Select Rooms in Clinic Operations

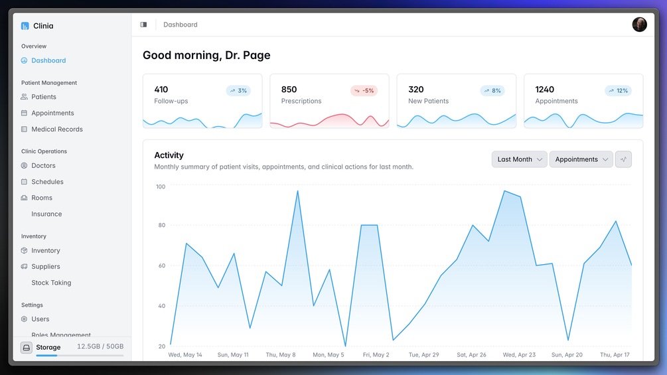tap(42, 198)
